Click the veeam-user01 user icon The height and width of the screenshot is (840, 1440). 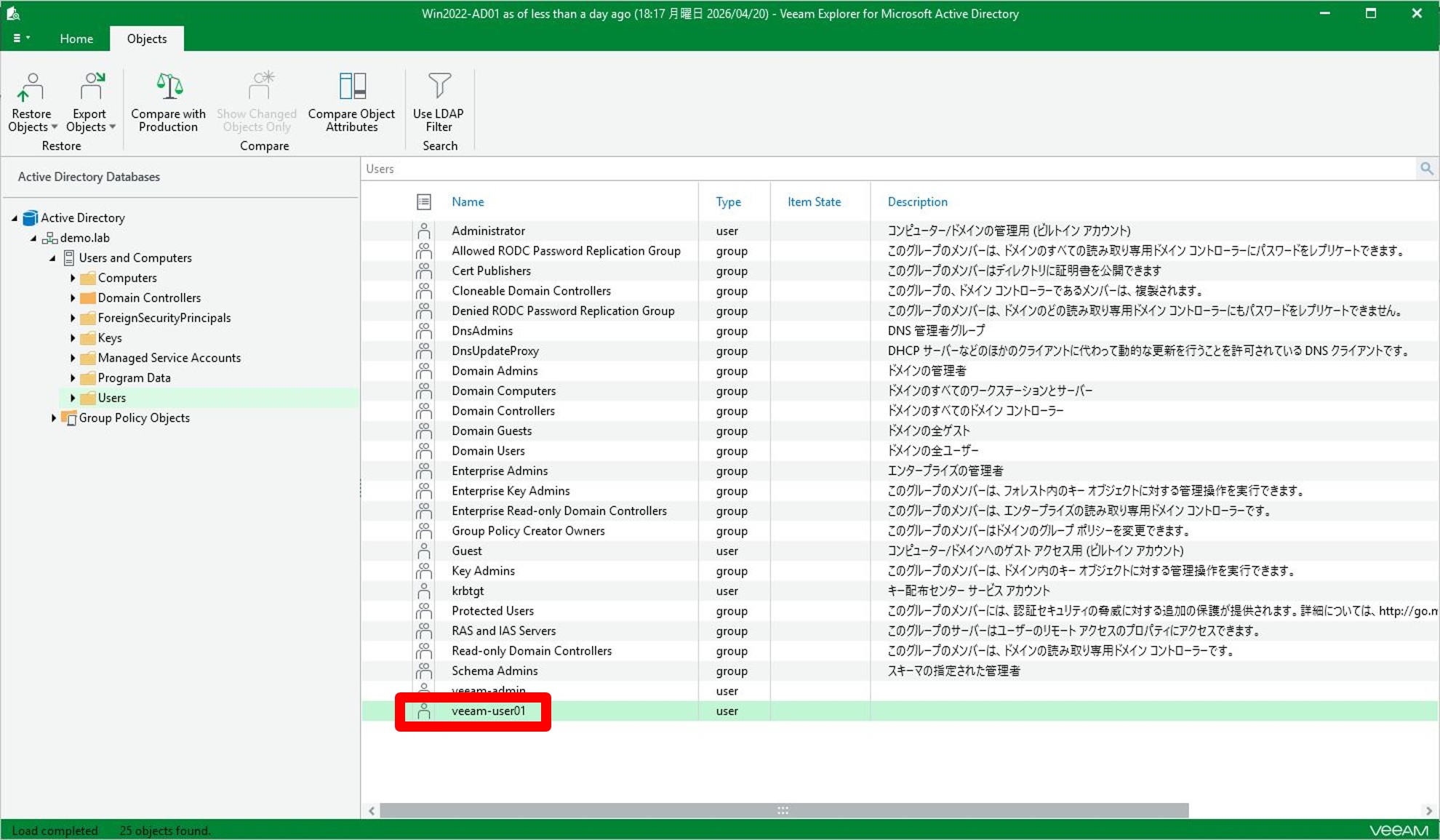(x=424, y=711)
